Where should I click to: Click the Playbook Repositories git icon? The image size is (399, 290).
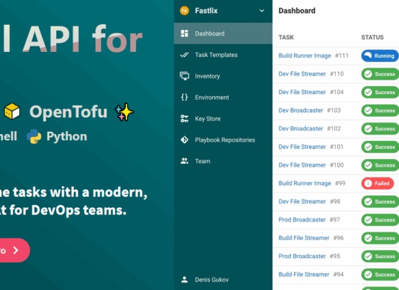[x=184, y=140]
